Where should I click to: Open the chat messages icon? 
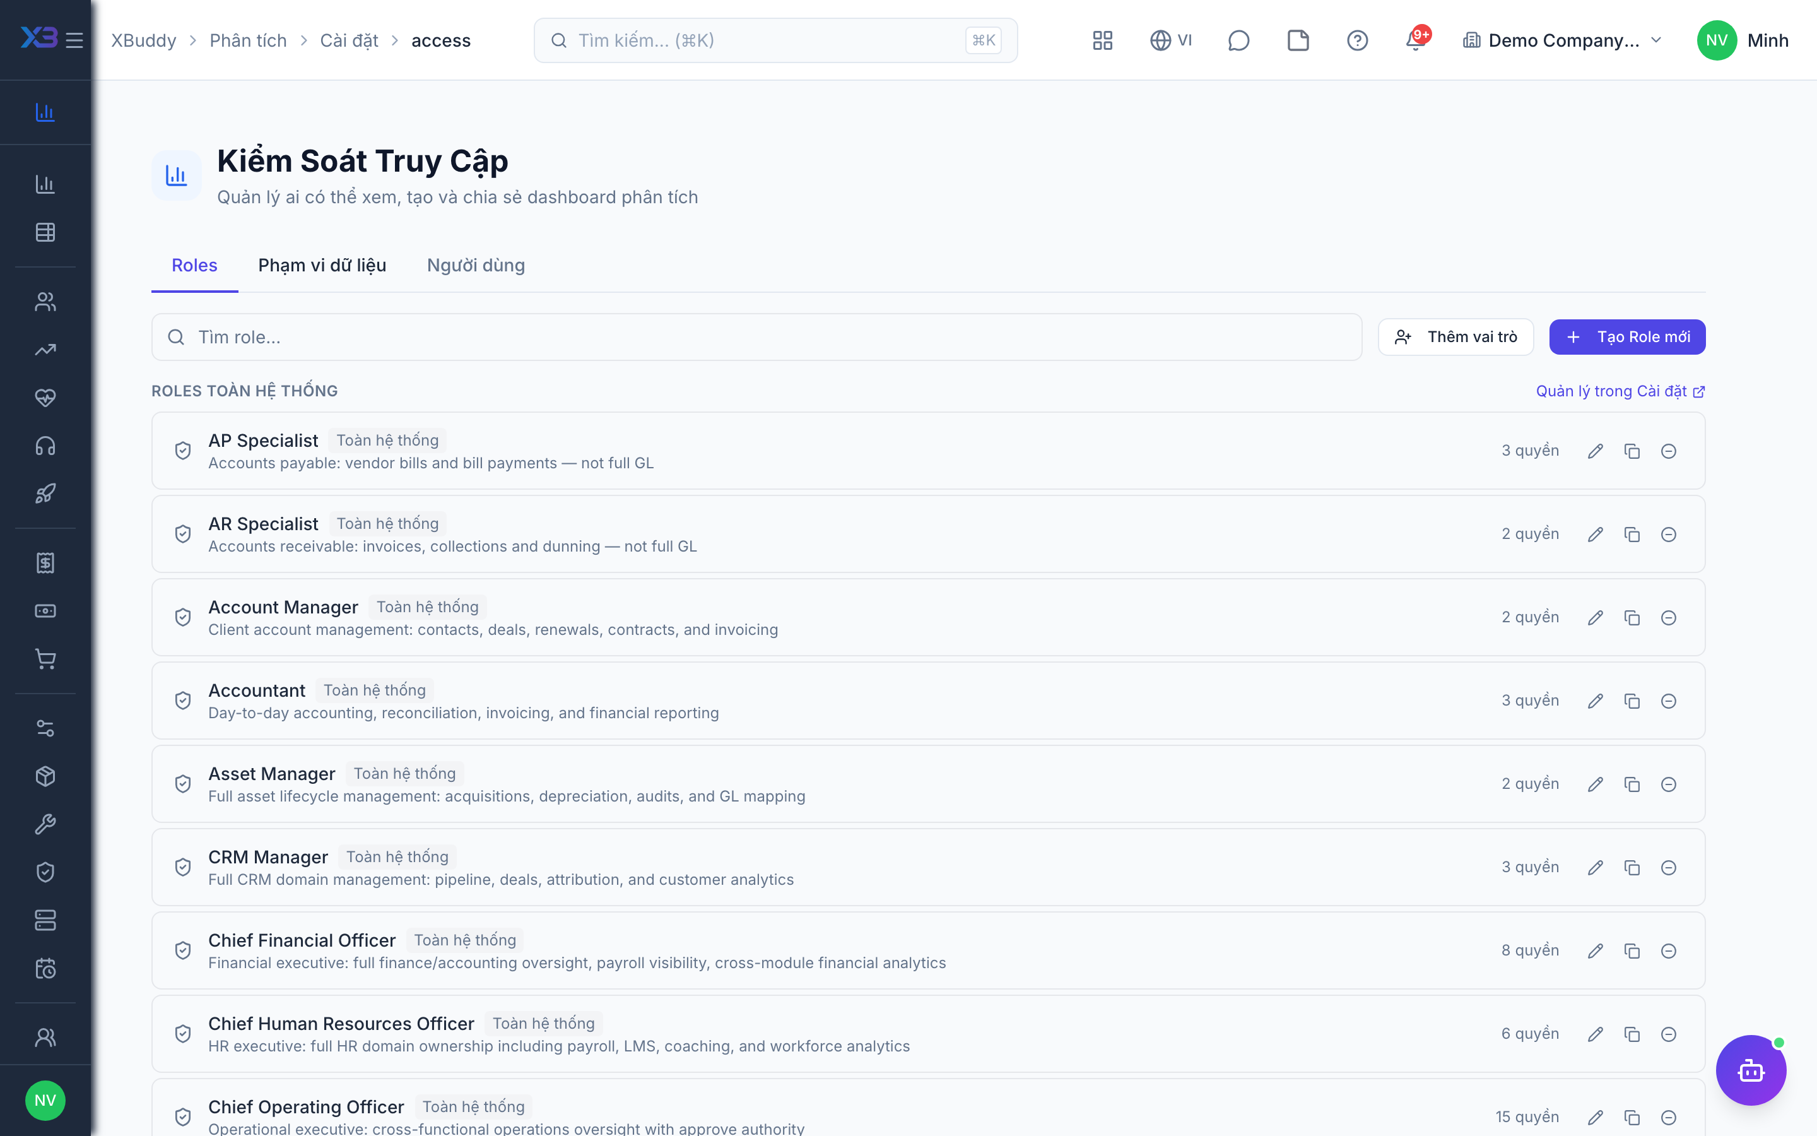[1238, 40]
